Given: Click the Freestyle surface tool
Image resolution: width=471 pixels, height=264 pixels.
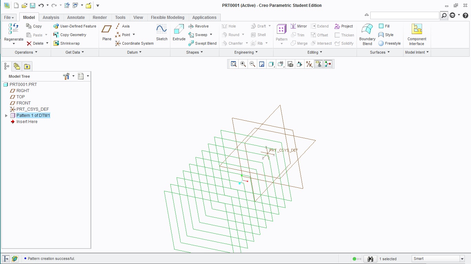Looking at the screenshot, I should tap(389, 43).
